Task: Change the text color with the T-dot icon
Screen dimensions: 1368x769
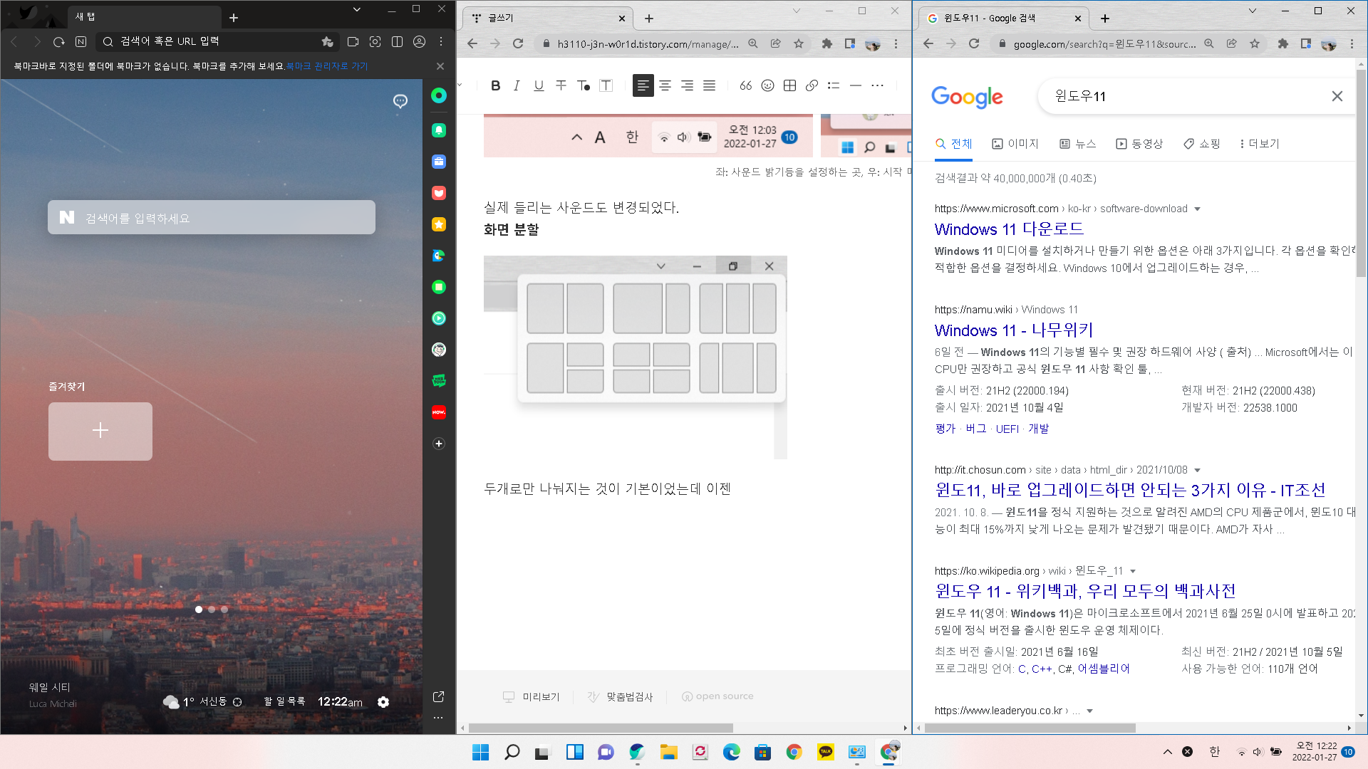Action: (x=583, y=86)
